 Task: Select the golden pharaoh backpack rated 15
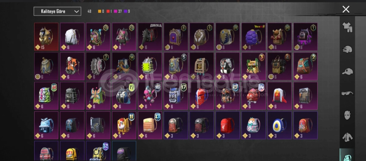tap(46, 37)
